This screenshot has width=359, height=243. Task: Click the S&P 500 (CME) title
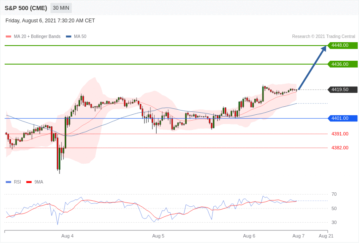(x=26, y=8)
